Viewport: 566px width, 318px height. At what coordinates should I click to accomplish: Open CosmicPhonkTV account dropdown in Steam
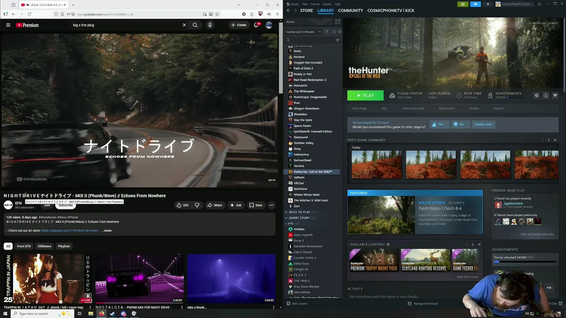pos(515,4)
